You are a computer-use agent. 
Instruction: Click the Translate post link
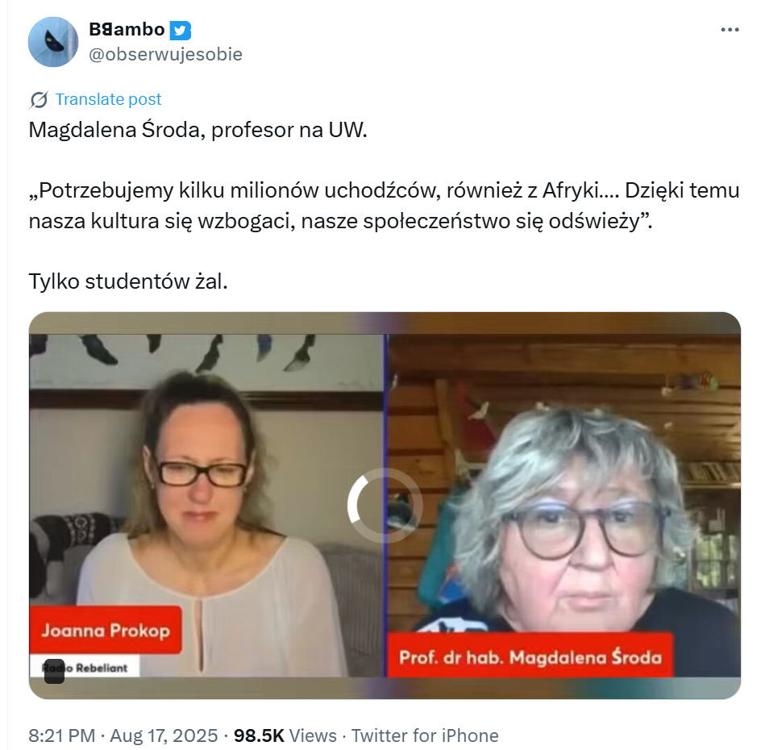click(108, 99)
